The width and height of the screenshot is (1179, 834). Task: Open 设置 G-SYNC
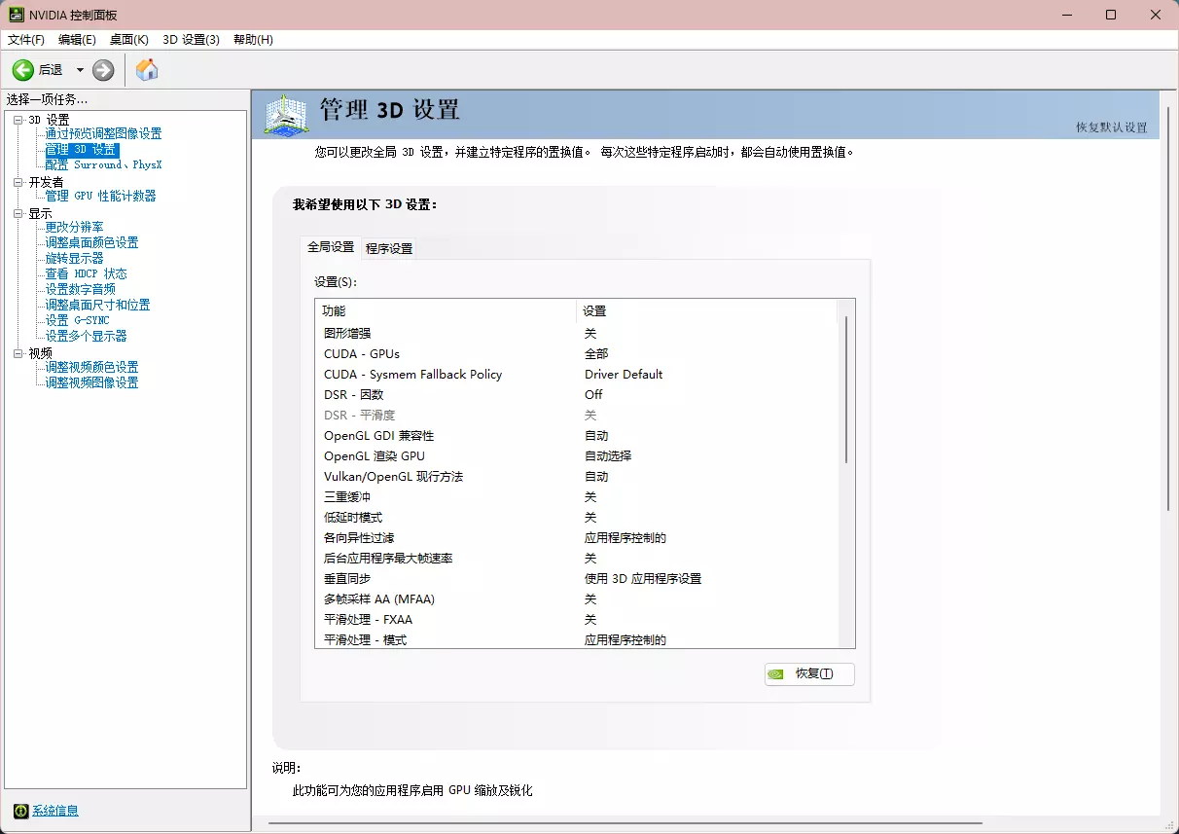[77, 320]
